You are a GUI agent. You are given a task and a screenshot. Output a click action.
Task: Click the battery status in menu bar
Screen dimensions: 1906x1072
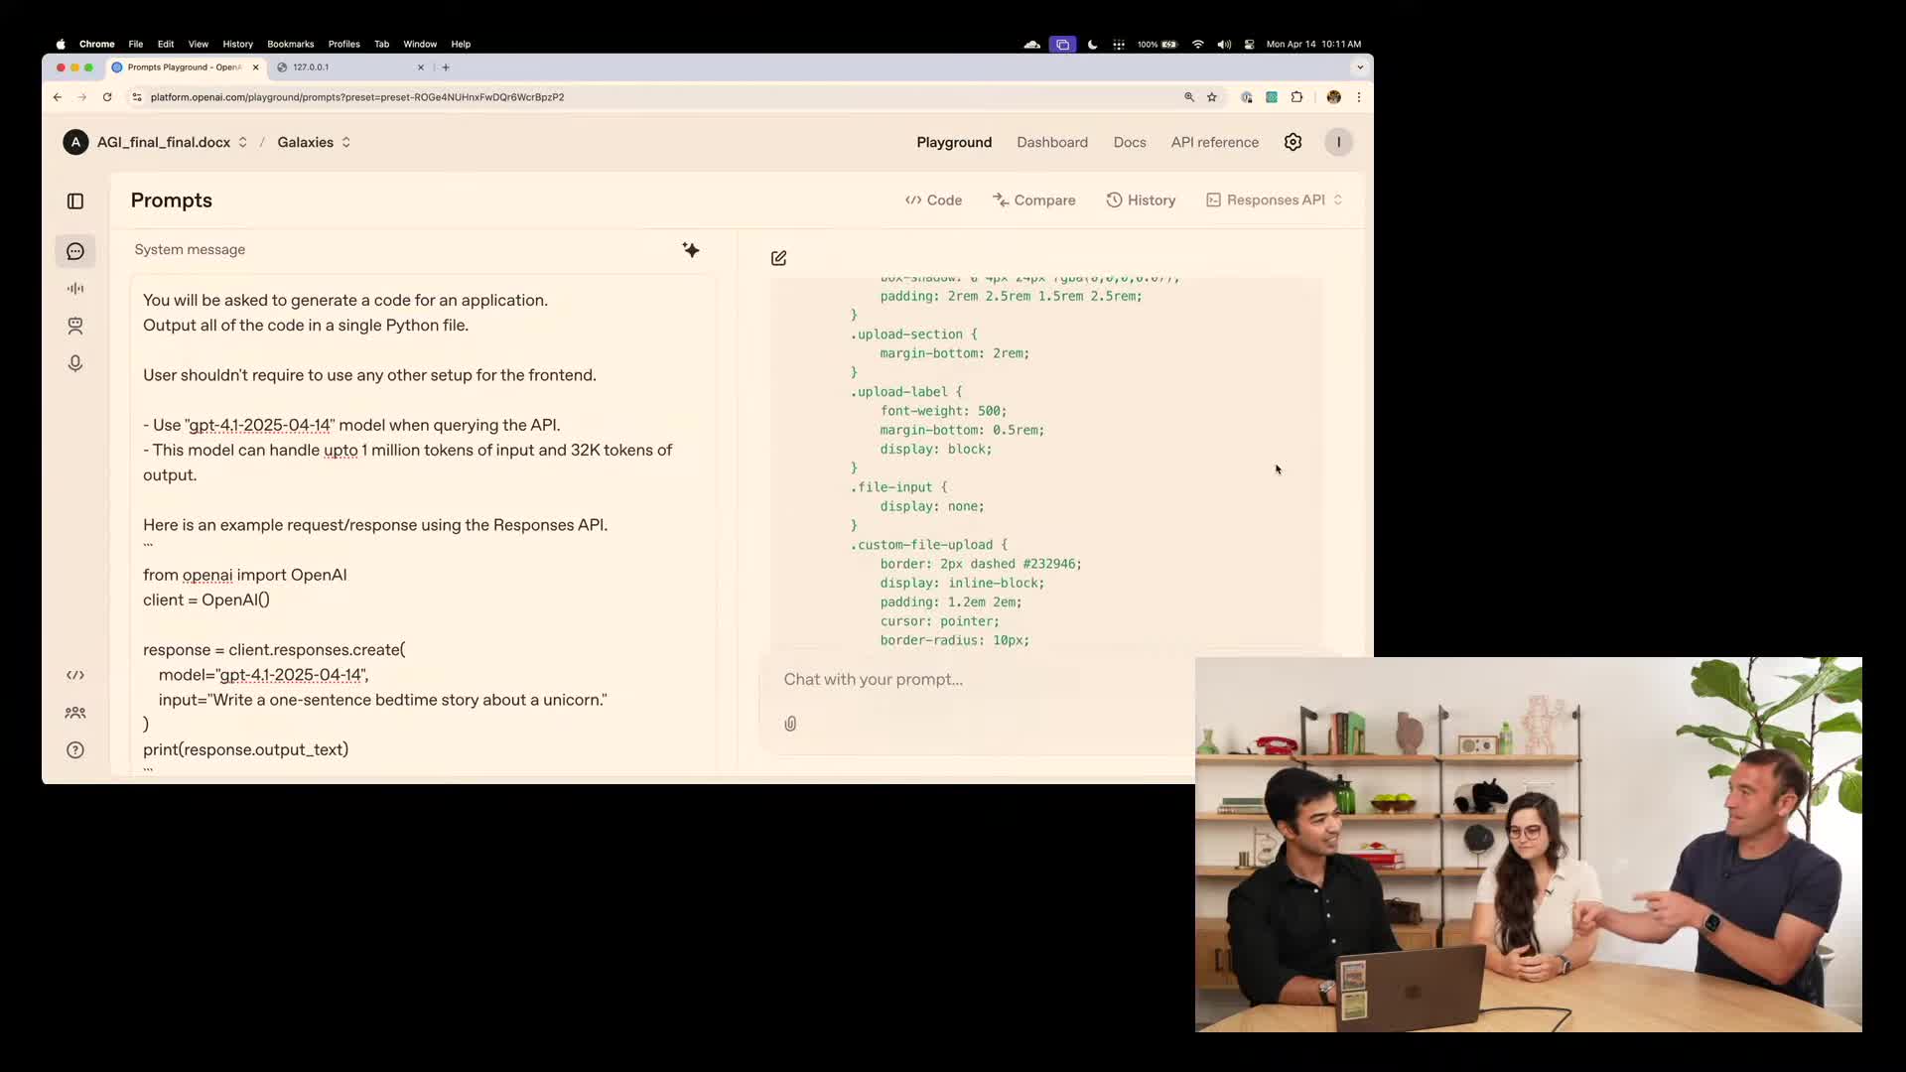(1157, 45)
